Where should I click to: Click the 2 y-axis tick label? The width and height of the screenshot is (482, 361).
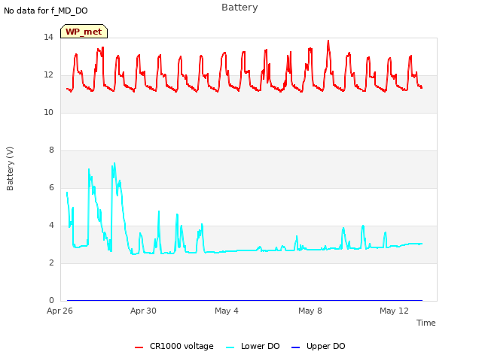click(x=51, y=262)
